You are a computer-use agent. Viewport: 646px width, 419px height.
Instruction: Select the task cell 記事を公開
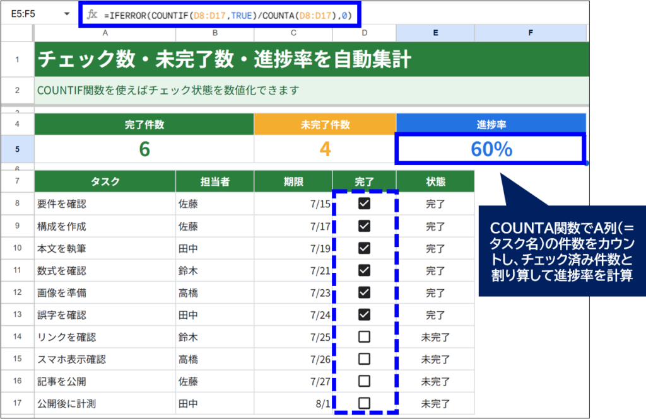click(105, 382)
